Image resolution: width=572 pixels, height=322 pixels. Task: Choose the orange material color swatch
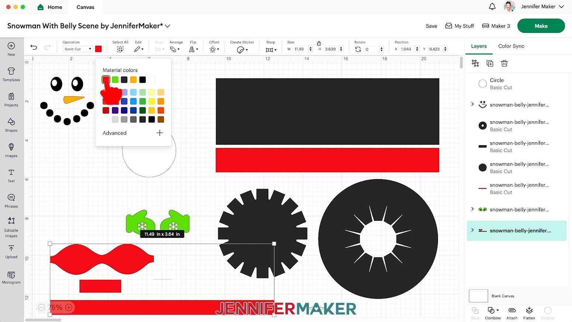pyautogui.click(x=133, y=79)
